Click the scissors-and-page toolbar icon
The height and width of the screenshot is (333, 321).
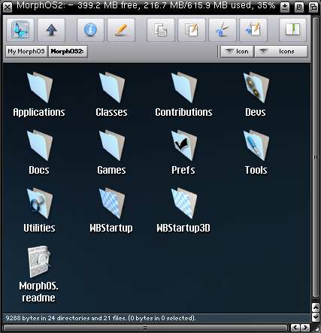tap(253, 30)
